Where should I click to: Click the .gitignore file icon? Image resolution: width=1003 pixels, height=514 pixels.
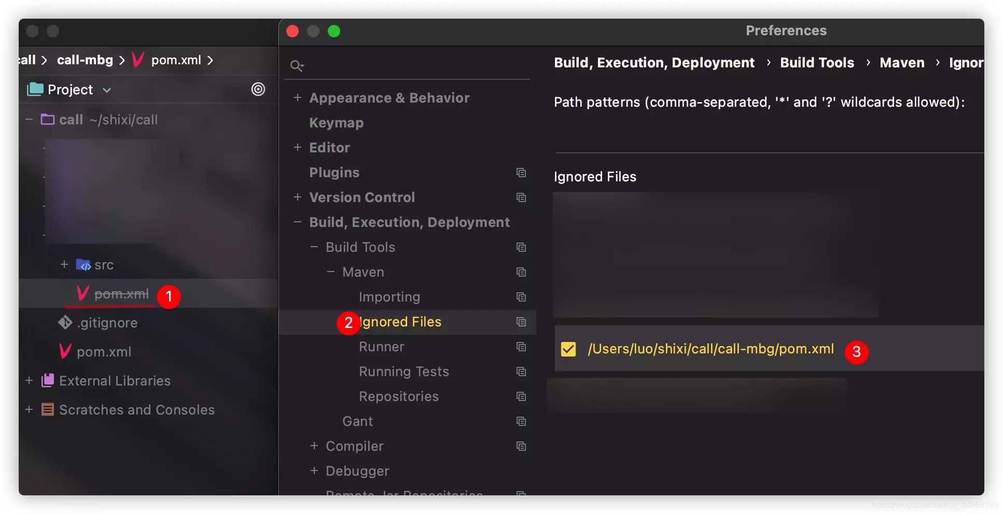click(x=65, y=322)
